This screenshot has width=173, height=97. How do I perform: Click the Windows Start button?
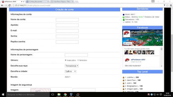3,94
